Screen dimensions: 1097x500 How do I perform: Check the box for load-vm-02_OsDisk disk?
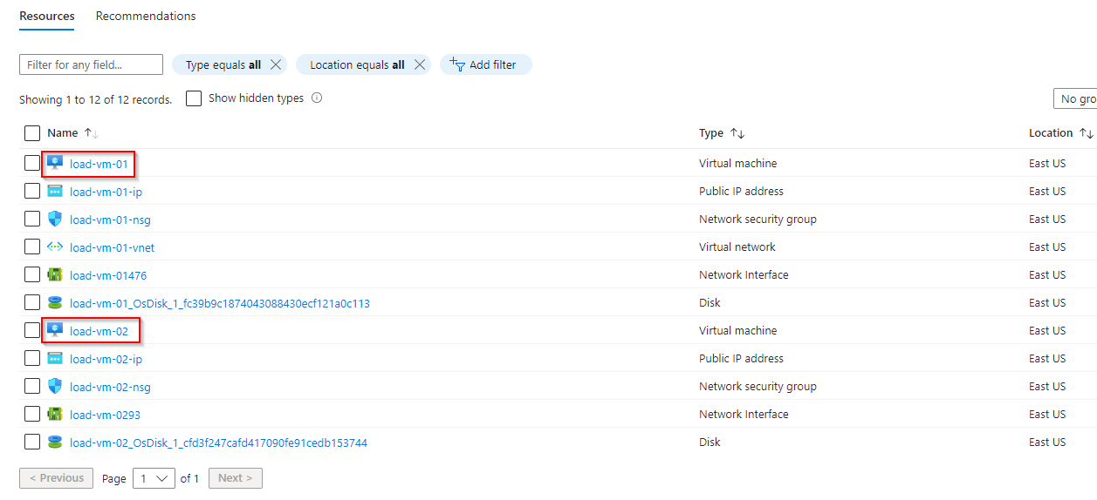tap(32, 442)
